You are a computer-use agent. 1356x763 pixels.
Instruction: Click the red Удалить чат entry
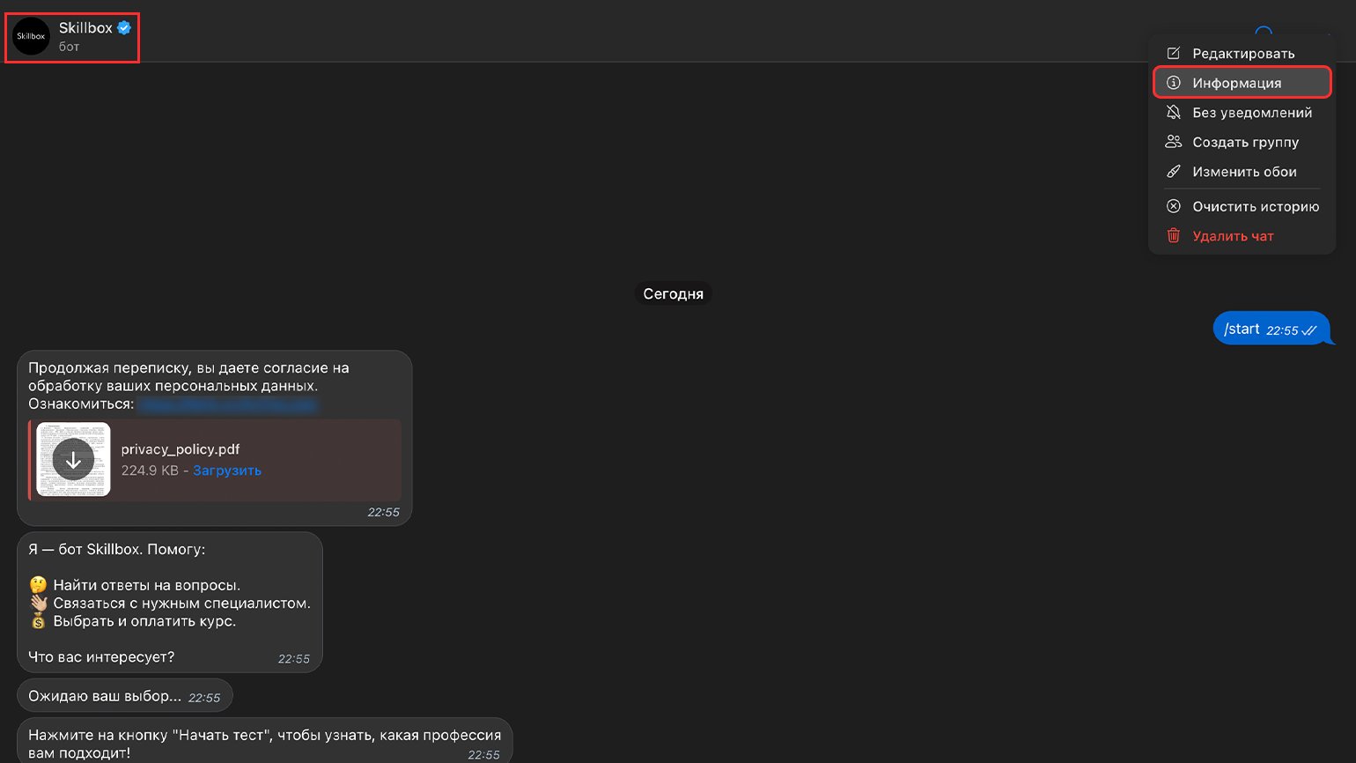point(1242,236)
